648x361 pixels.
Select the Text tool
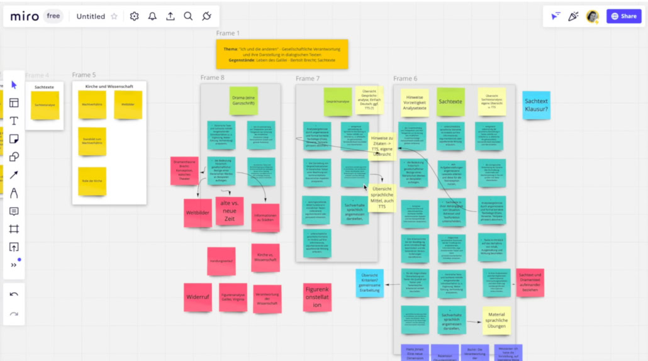(14, 121)
